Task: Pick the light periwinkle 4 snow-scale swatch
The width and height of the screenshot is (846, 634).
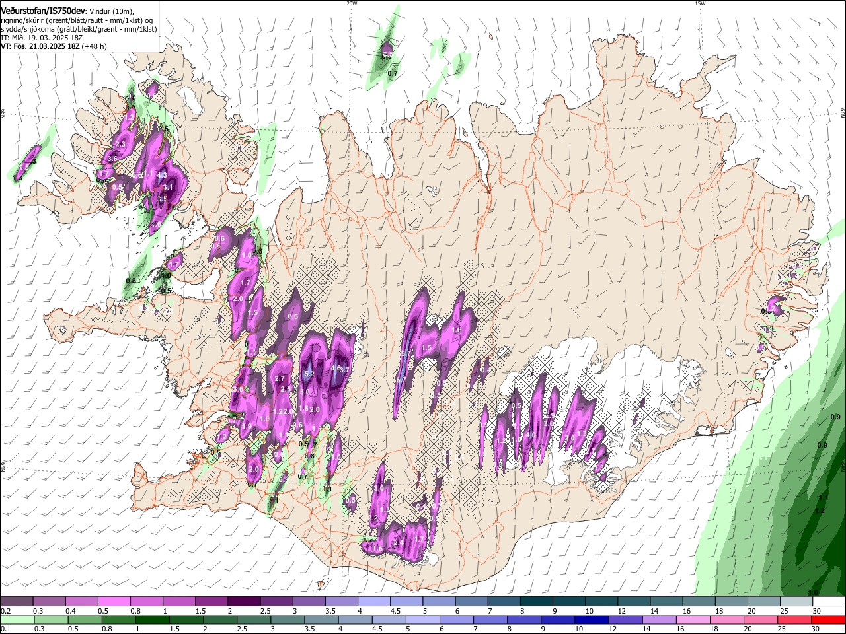Action: [x=373, y=602]
